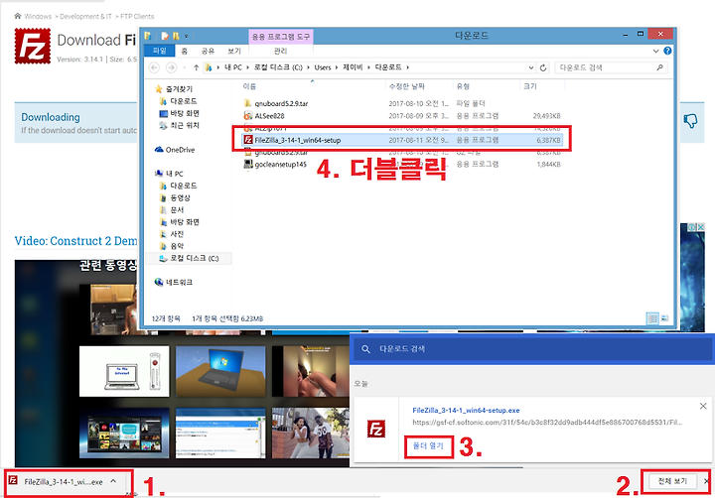Click the magnifier icon in Explorer search box
The width and height of the screenshot is (715, 498).
pyautogui.click(x=659, y=67)
